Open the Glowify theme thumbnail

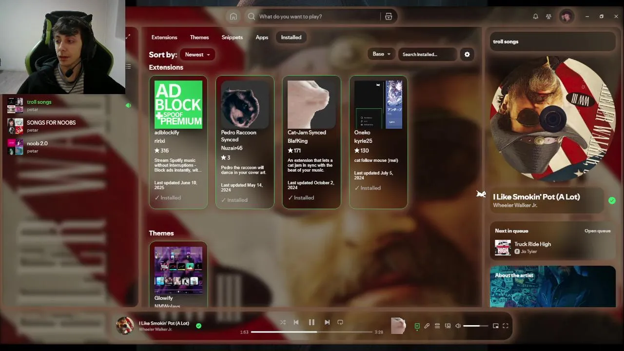[x=178, y=270]
